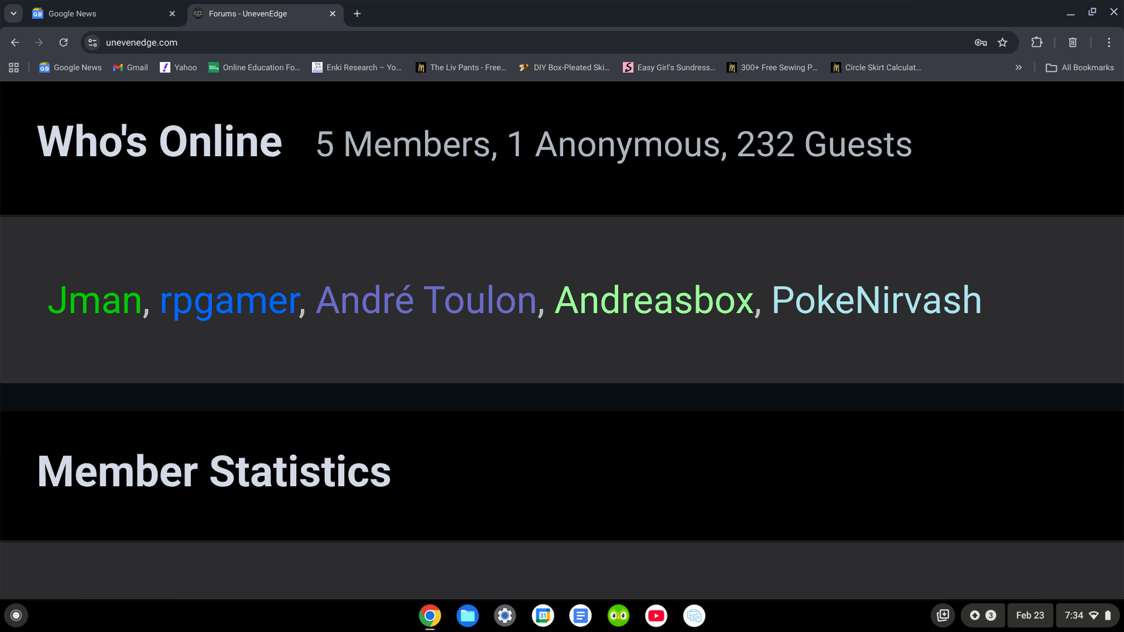Viewport: 1124px width, 632px height.
Task: Open site information icon in address bar
Action: point(92,42)
